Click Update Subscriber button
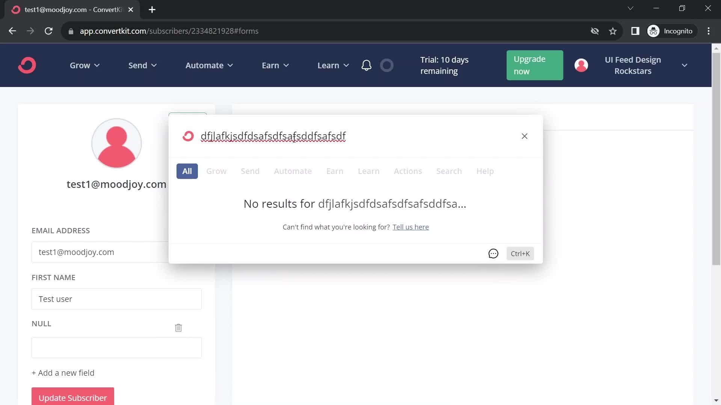The width and height of the screenshot is (721, 405). click(x=73, y=397)
